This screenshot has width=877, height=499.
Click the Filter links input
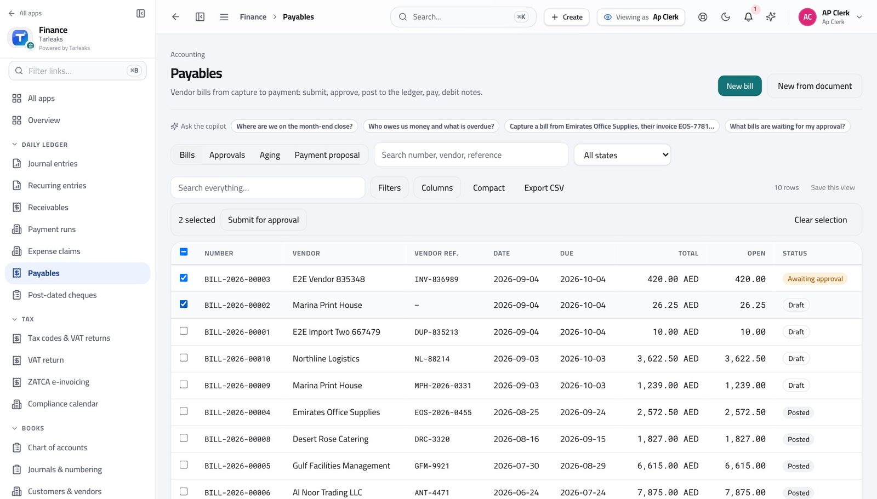tap(77, 71)
